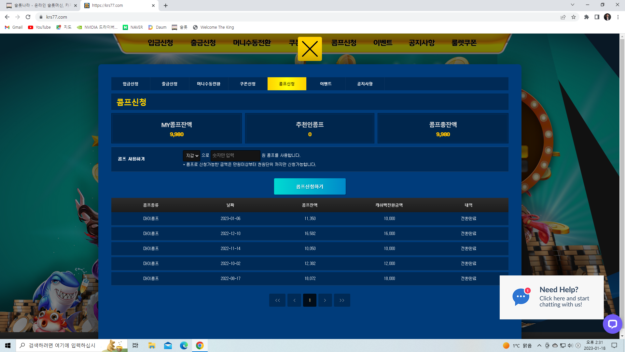Screen dimensions: 625x352
Task: Open the YouTube bookmark
Action: click(39, 27)
